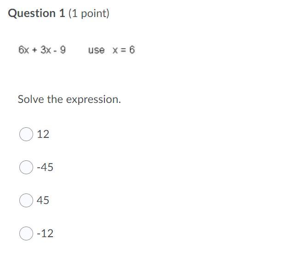
Task: Click the number 6 after equals sign
Action: coord(132,50)
